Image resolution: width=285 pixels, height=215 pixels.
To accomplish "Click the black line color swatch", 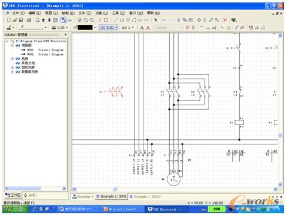I will [x=85, y=28].
